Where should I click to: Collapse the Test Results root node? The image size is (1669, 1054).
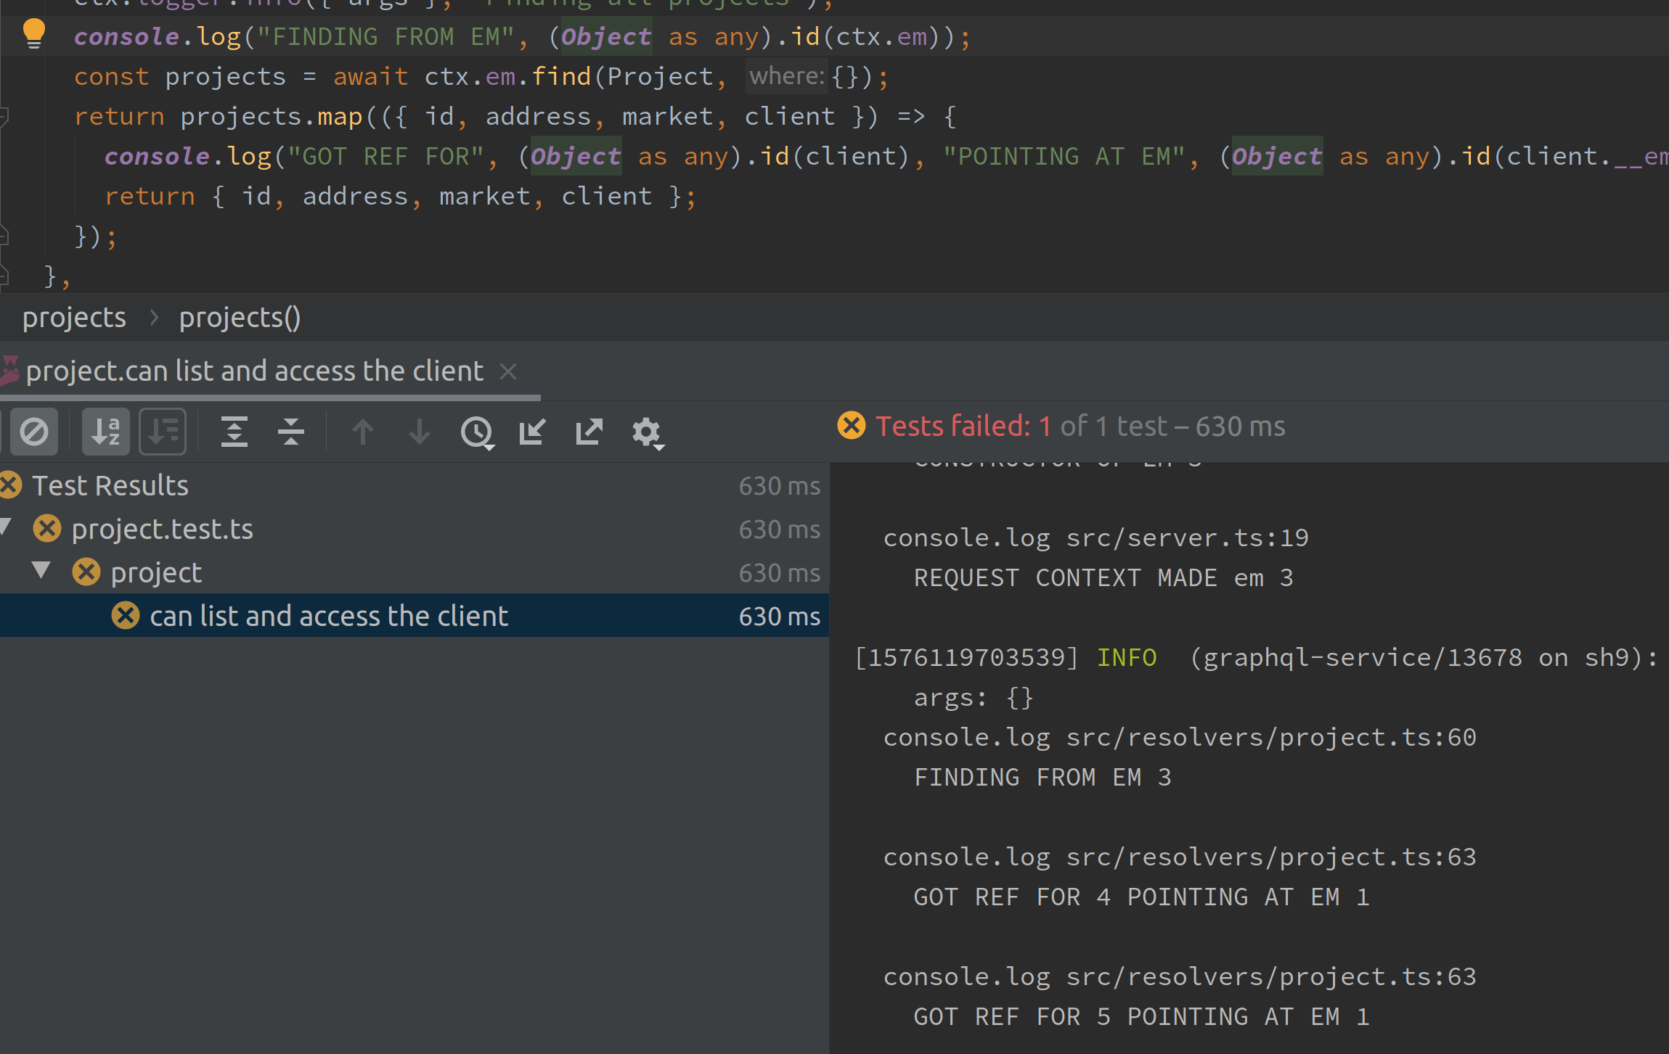[110, 485]
